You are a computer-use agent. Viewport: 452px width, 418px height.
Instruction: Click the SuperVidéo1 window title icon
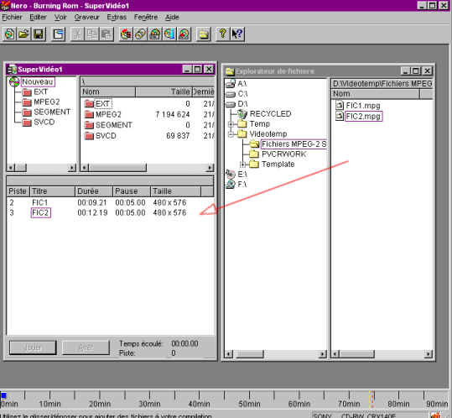click(x=12, y=70)
